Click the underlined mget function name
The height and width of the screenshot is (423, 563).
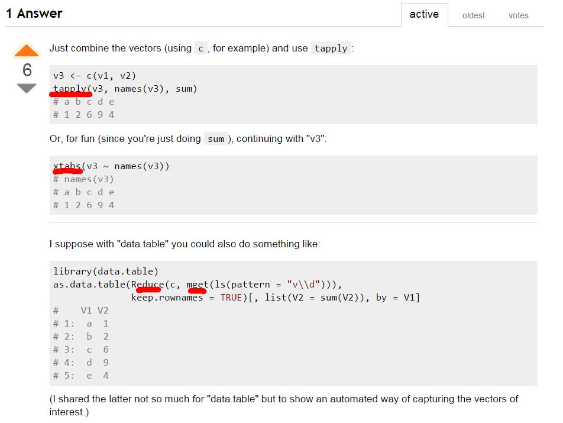click(x=198, y=284)
